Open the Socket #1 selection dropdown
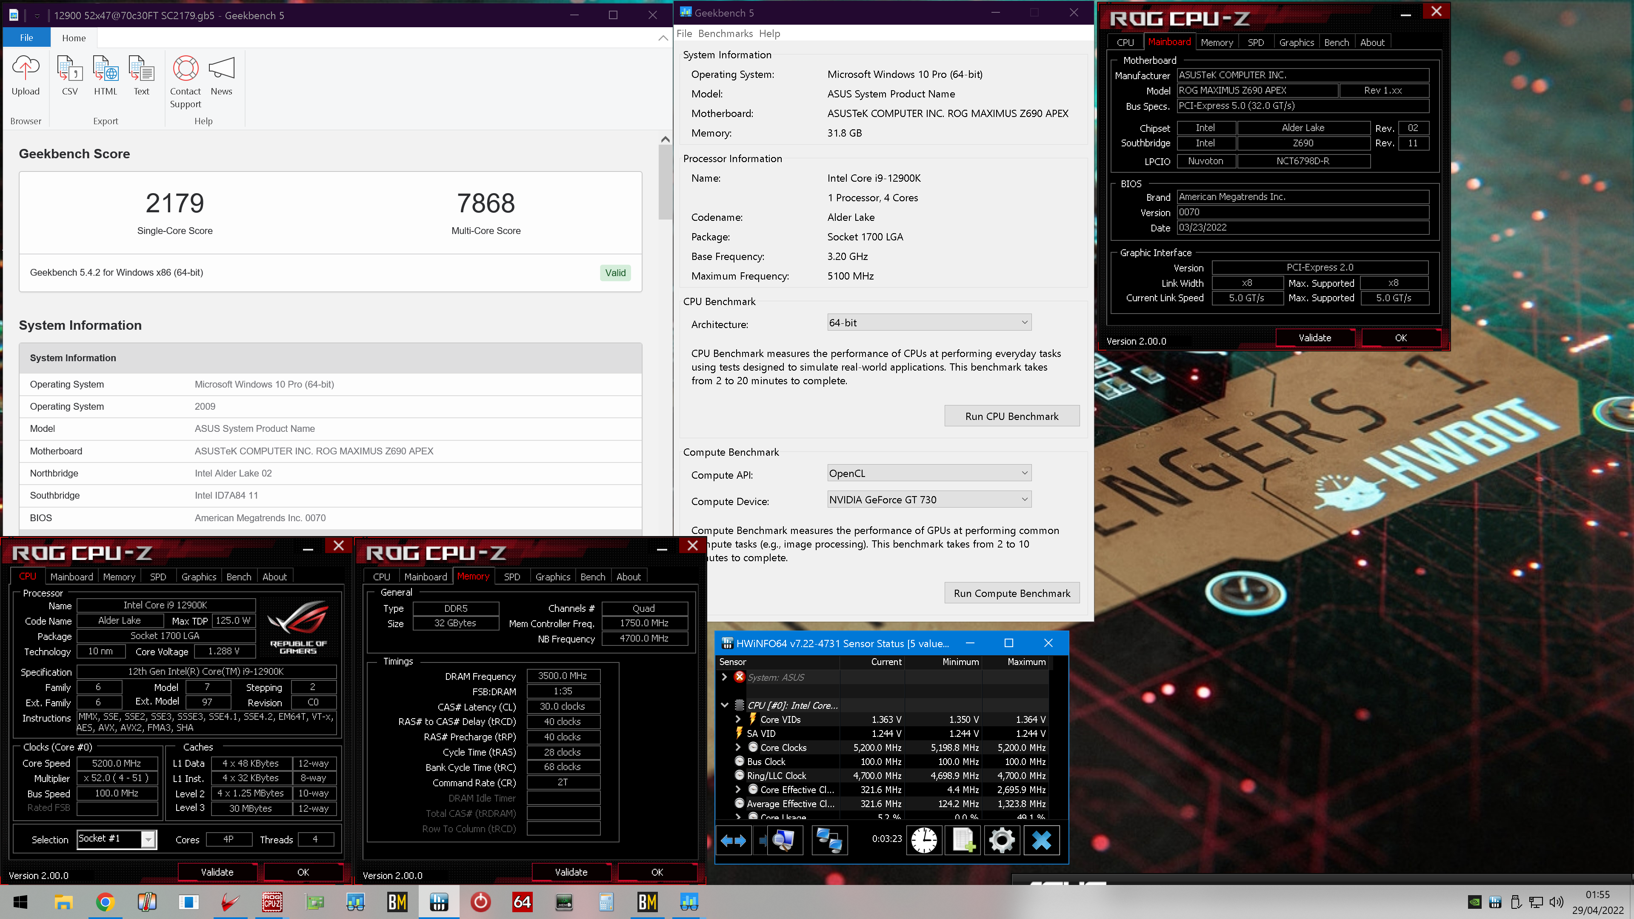 (116, 839)
